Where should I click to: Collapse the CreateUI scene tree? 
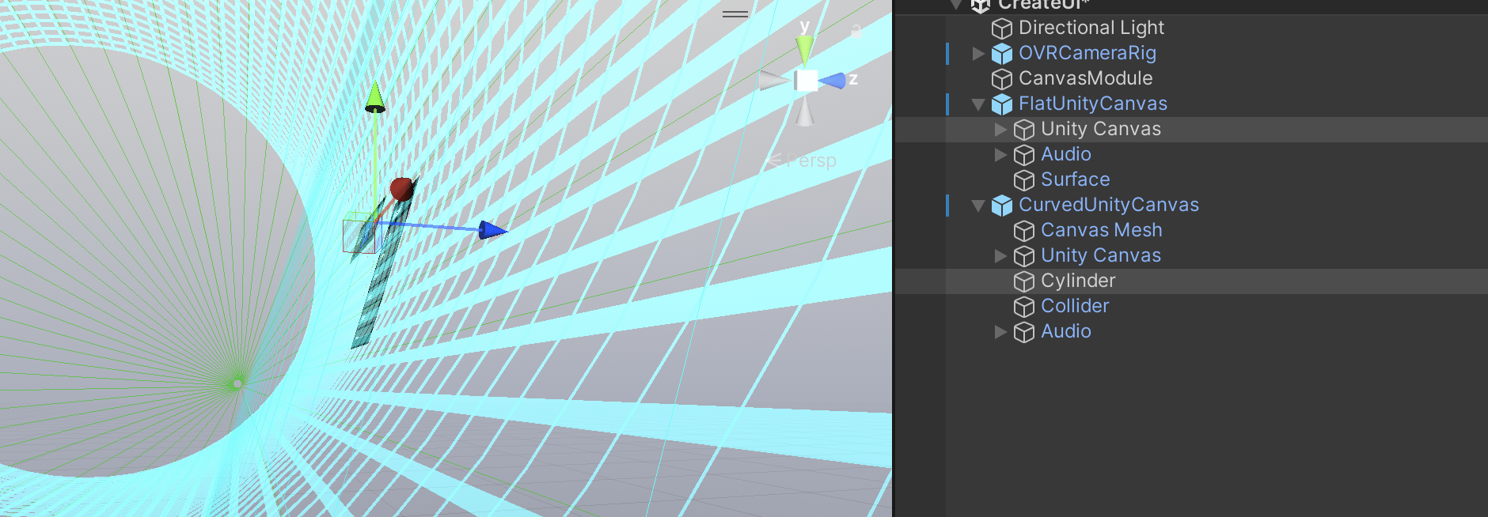pyautogui.click(x=956, y=5)
